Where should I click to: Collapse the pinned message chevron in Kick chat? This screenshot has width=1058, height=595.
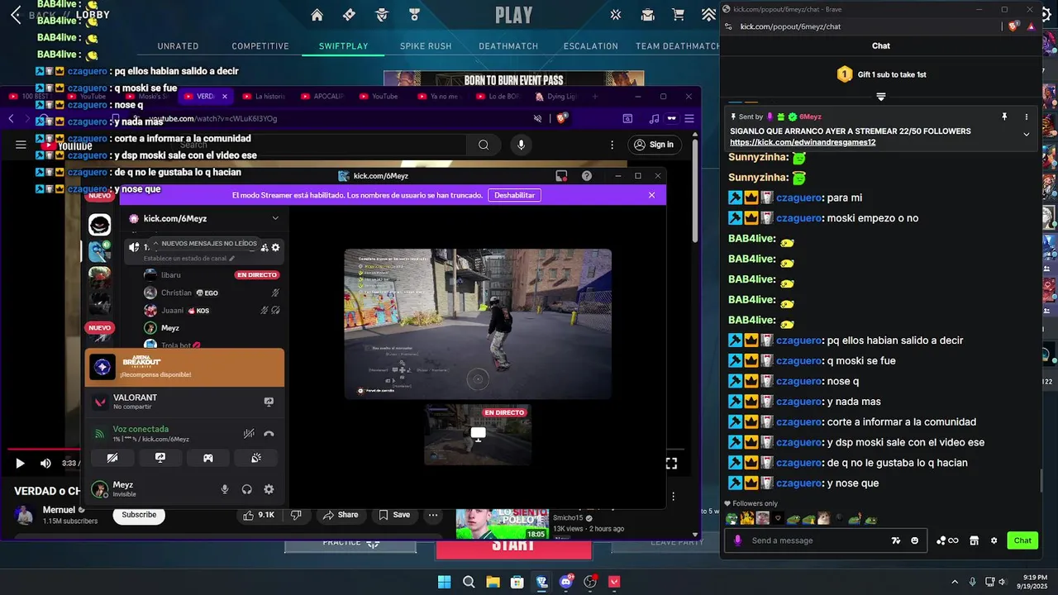tap(1027, 134)
